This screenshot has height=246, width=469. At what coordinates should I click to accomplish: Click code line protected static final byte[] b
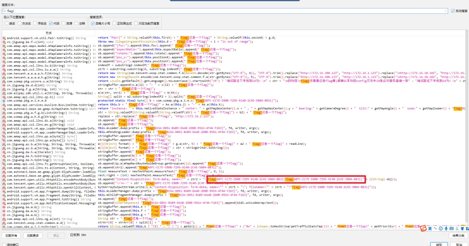coord(188,101)
